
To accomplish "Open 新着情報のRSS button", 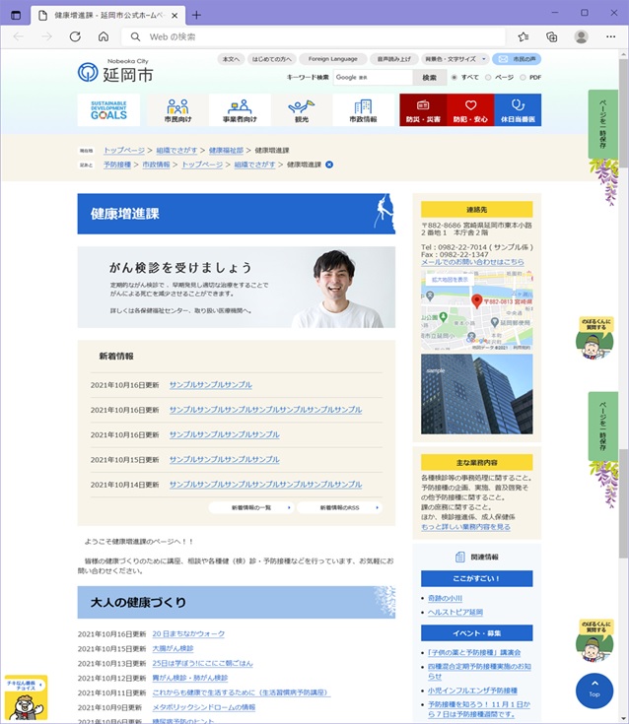I will [340, 508].
